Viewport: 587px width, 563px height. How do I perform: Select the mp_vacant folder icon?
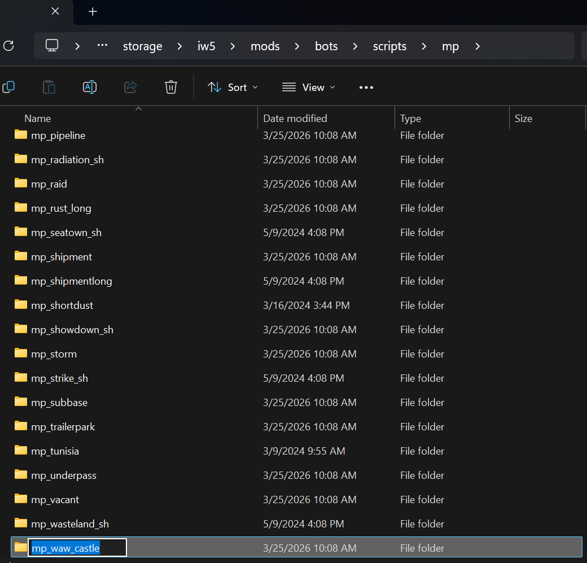click(21, 499)
